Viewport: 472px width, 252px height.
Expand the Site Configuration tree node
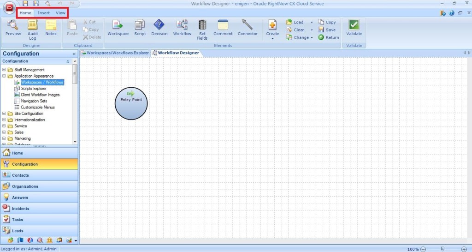[4, 114]
